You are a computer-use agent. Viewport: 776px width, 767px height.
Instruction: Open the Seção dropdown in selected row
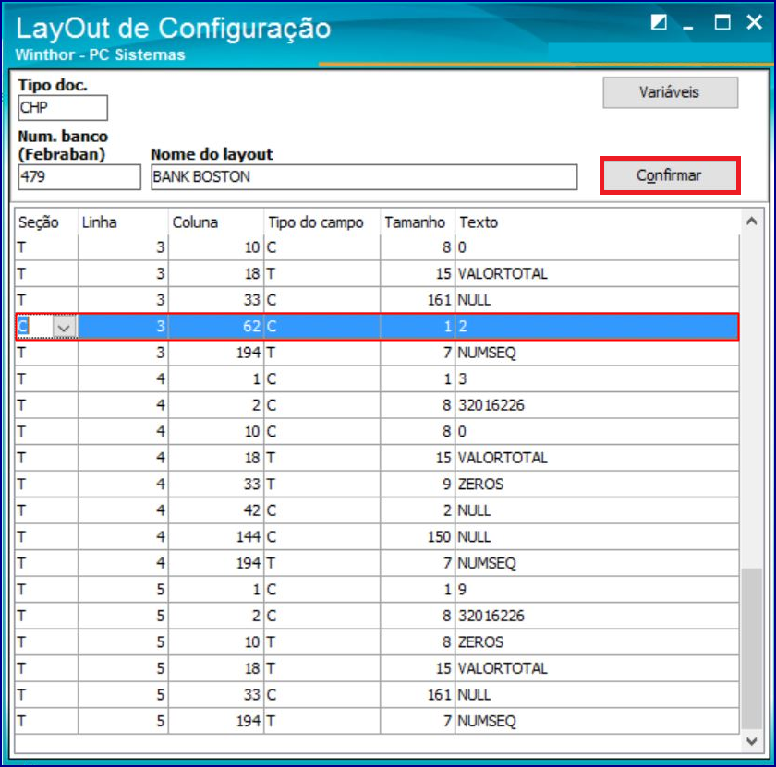(65, 327)
